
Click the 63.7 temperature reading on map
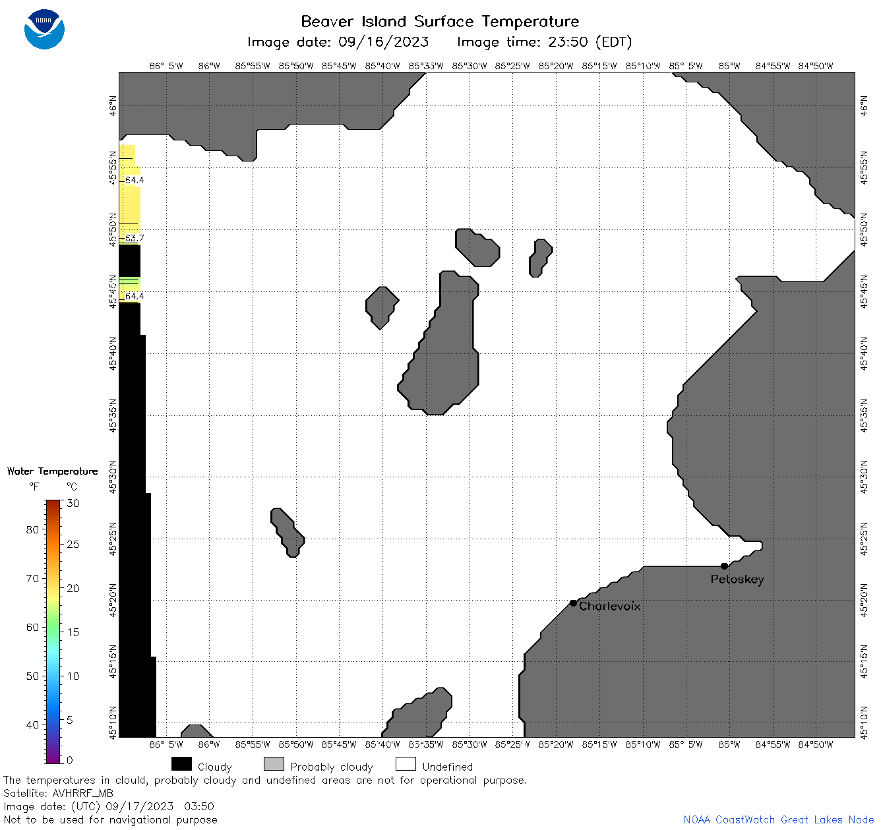pyautogui.click(x=135, y=238)
